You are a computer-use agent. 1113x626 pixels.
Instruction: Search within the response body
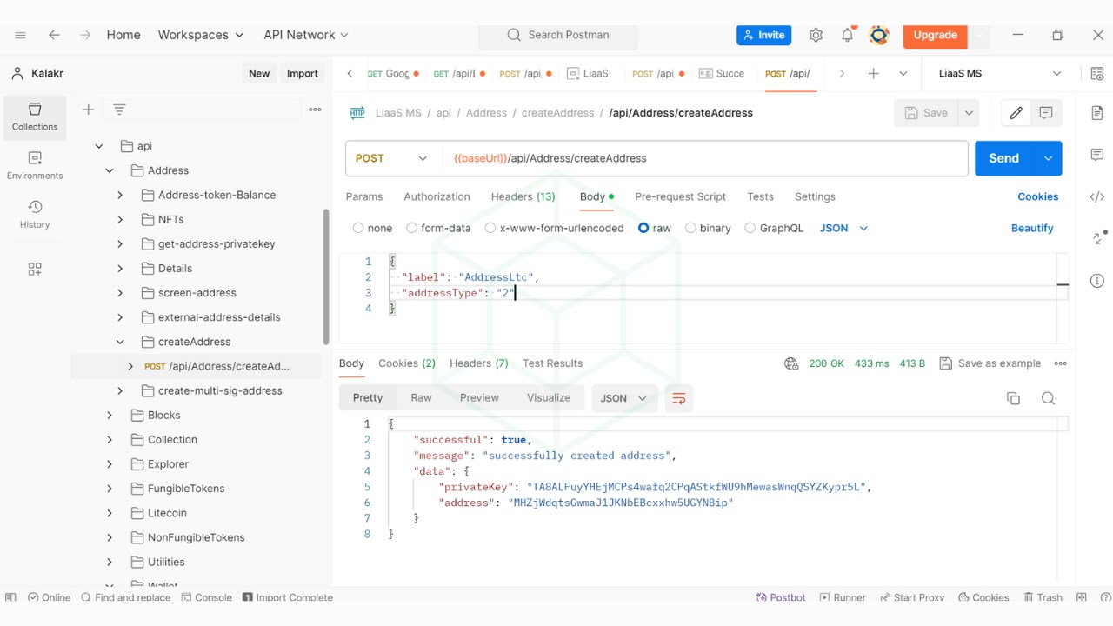coord(1048,398)
